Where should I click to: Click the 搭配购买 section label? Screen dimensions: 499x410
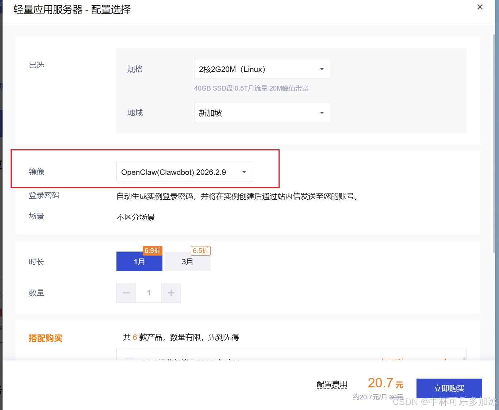(45, 338)
